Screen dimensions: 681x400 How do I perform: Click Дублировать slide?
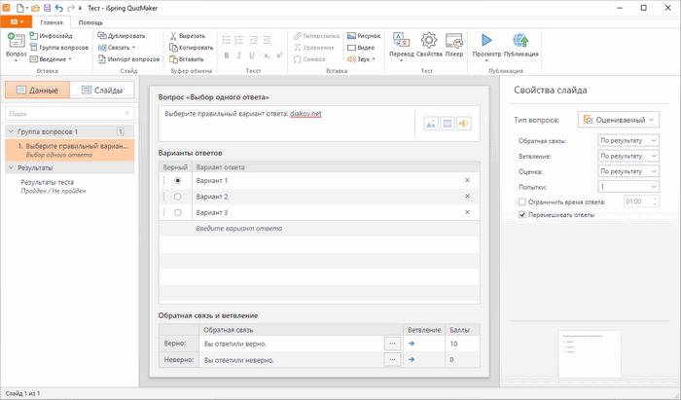122,36
